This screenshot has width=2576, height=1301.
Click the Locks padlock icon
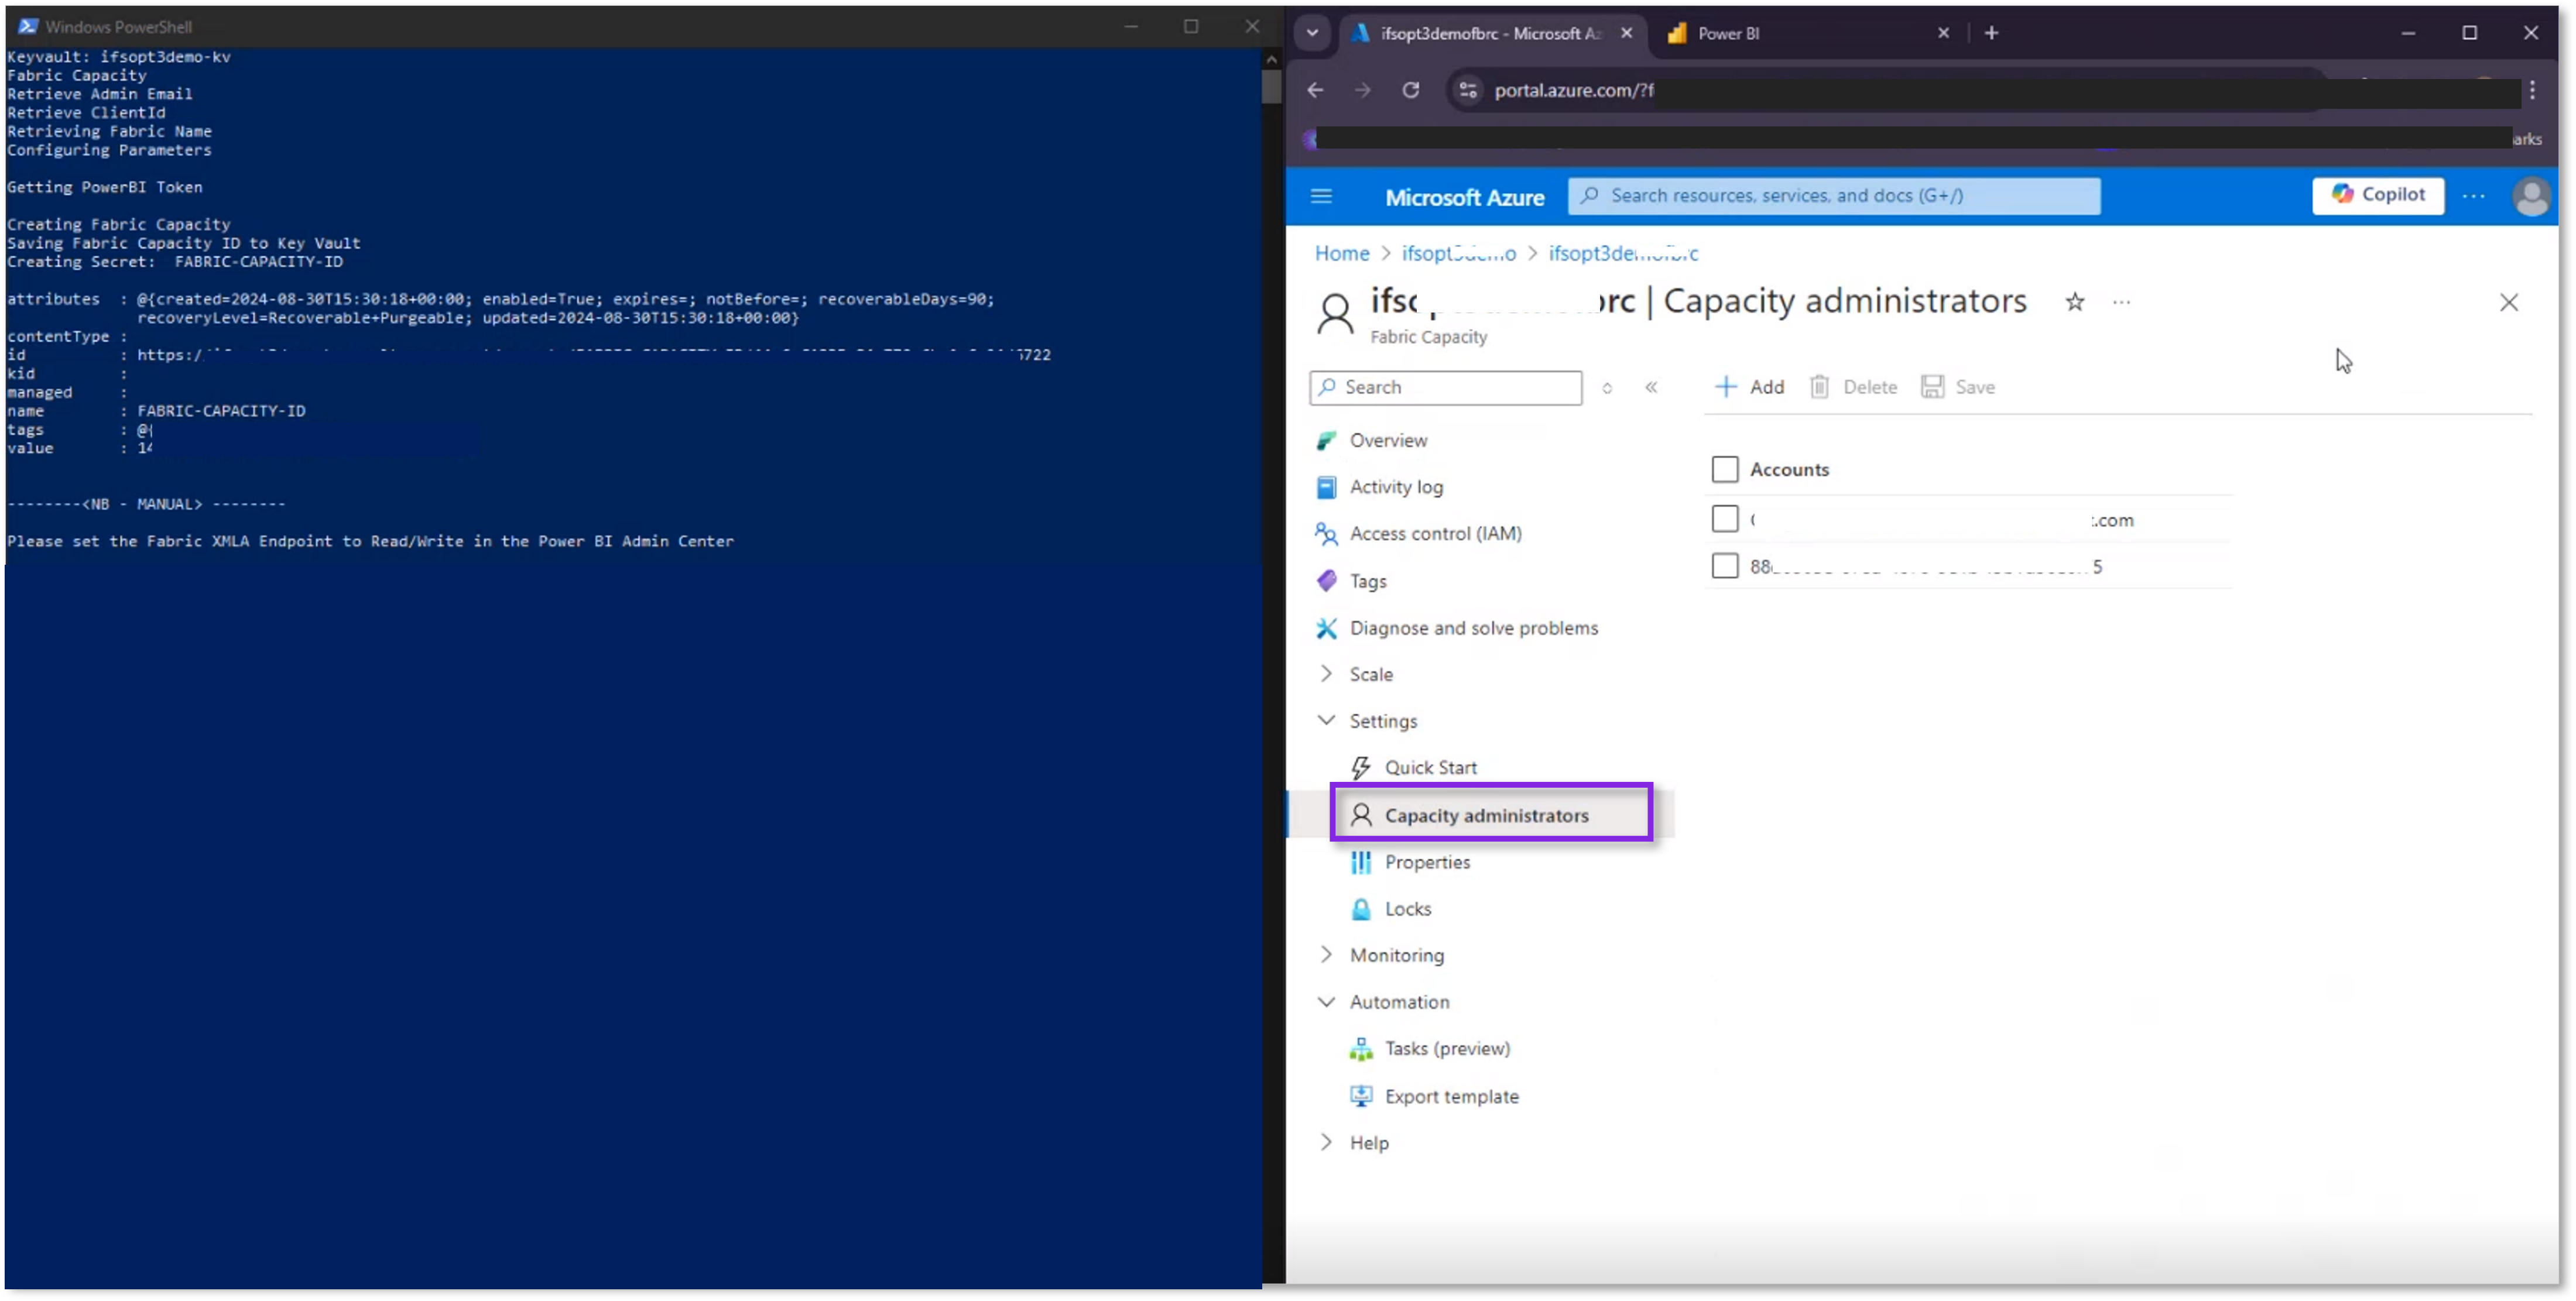pyautogui.click(x=1360, y=909)
